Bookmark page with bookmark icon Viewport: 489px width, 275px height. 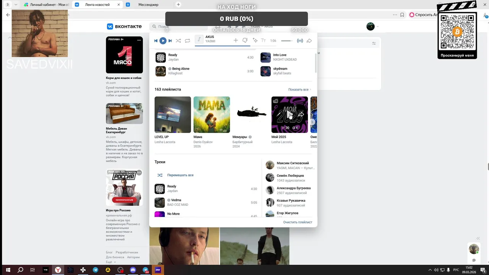[x=402, y=15]
